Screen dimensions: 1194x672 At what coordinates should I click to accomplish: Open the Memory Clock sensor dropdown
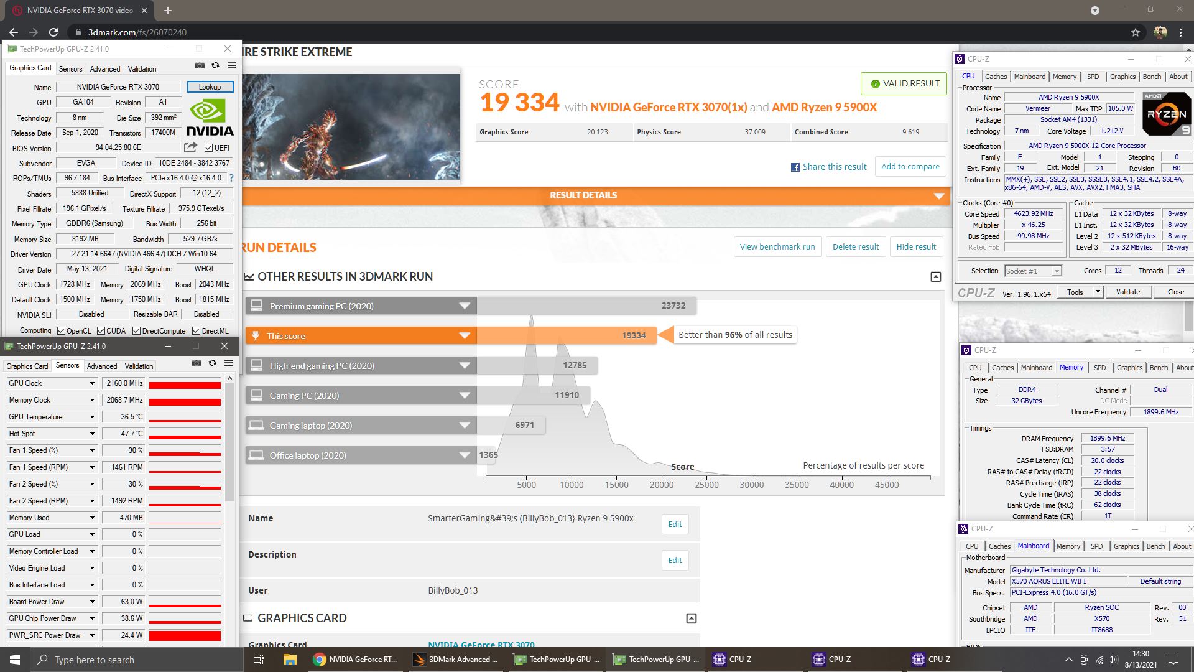(x=92, y=400)
